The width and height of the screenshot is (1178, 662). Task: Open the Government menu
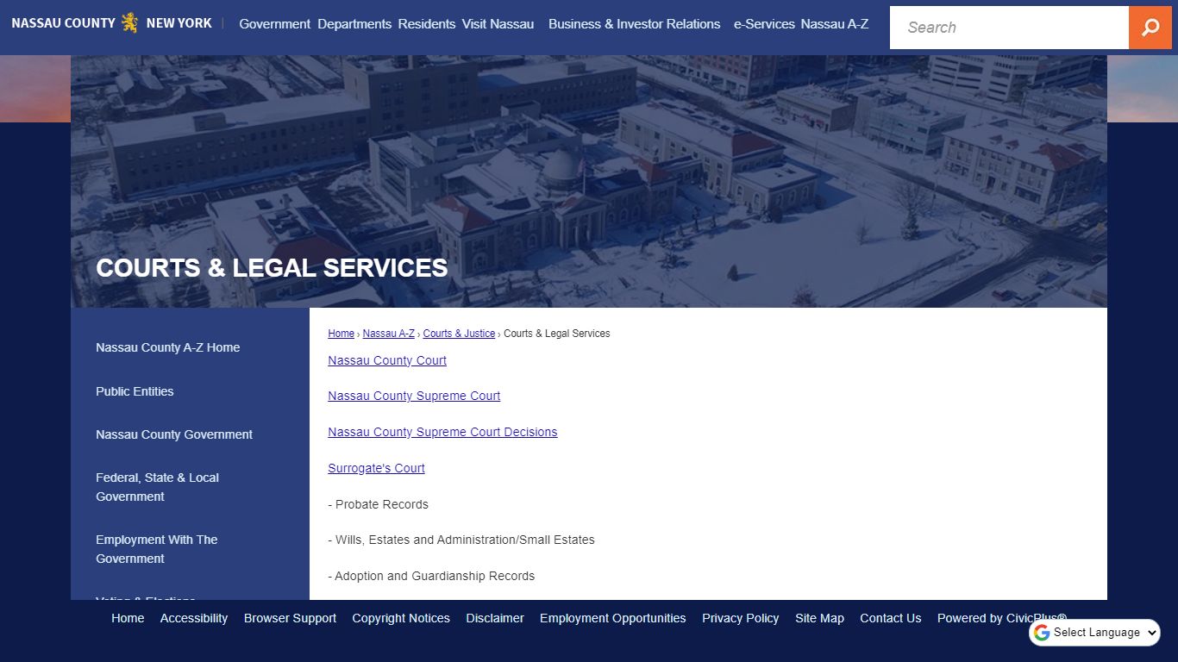274,24
